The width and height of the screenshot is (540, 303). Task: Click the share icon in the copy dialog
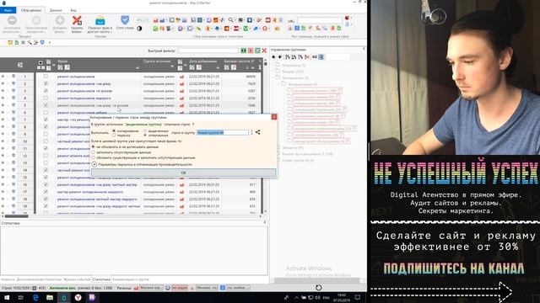tap(257, 132)
